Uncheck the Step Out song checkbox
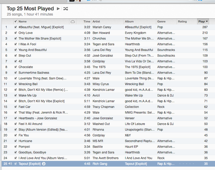This screenshot has width=215, height=170. click(x=16, y=55)
